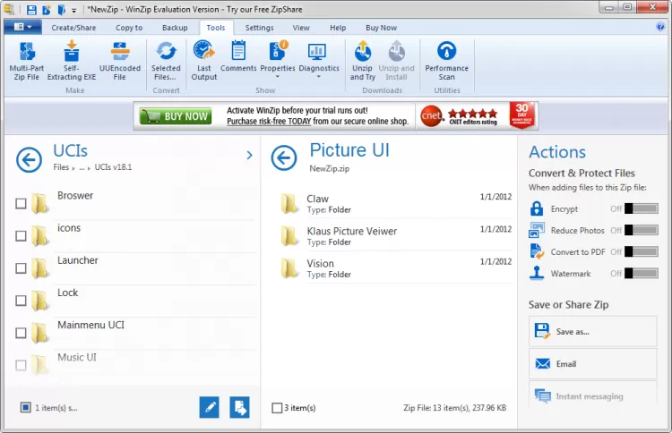Click the WinZip help question mark icon

pos(660,27)
